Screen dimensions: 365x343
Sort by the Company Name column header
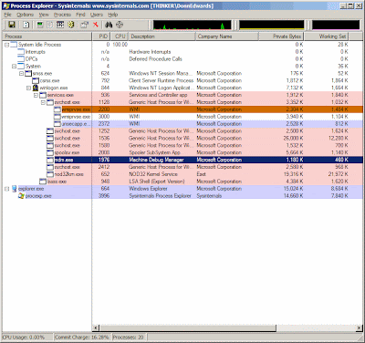(227, 36)
